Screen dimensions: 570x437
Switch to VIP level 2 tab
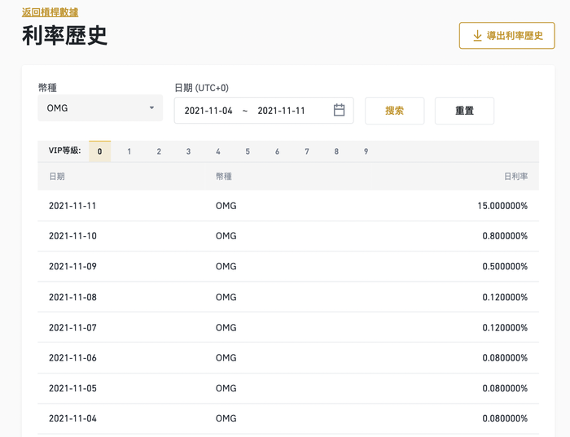click(159, 151)
